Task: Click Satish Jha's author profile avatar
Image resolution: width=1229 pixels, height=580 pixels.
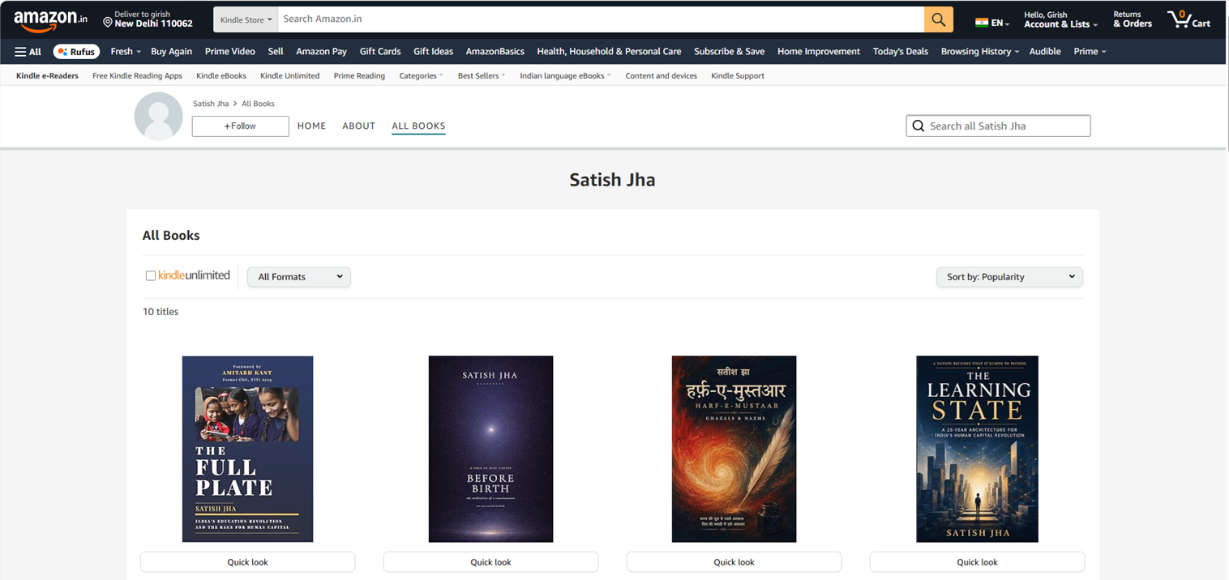Action: click(158, 116)
